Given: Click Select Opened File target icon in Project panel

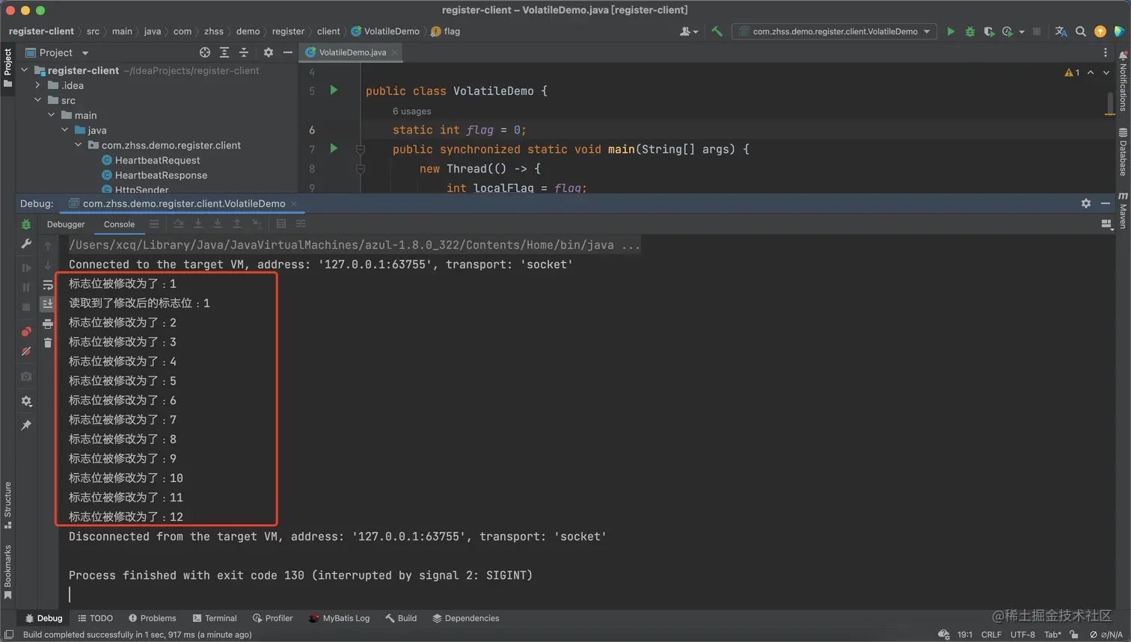Looking at the screenshot, I should pyautogui.click(x=205, y=52).
